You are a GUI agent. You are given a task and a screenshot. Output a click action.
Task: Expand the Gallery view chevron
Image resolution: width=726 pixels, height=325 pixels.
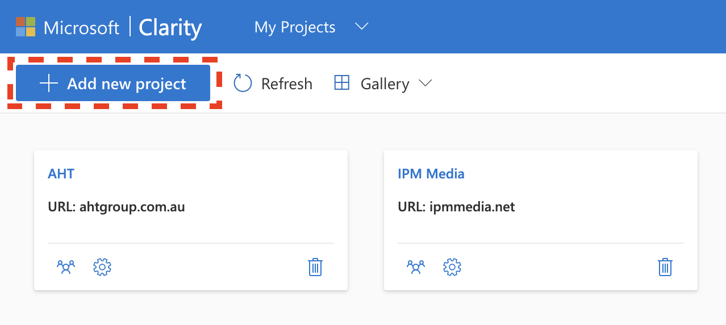[x=425, y=84]
